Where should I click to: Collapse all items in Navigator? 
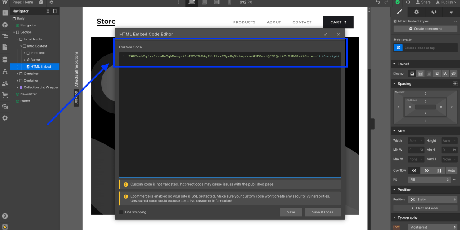click(48, 11)
